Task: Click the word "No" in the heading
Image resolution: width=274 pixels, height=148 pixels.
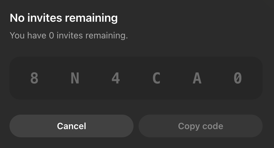Action: click(x=16, y=18)
